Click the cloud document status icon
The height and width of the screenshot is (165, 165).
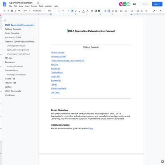coord(38,3)
